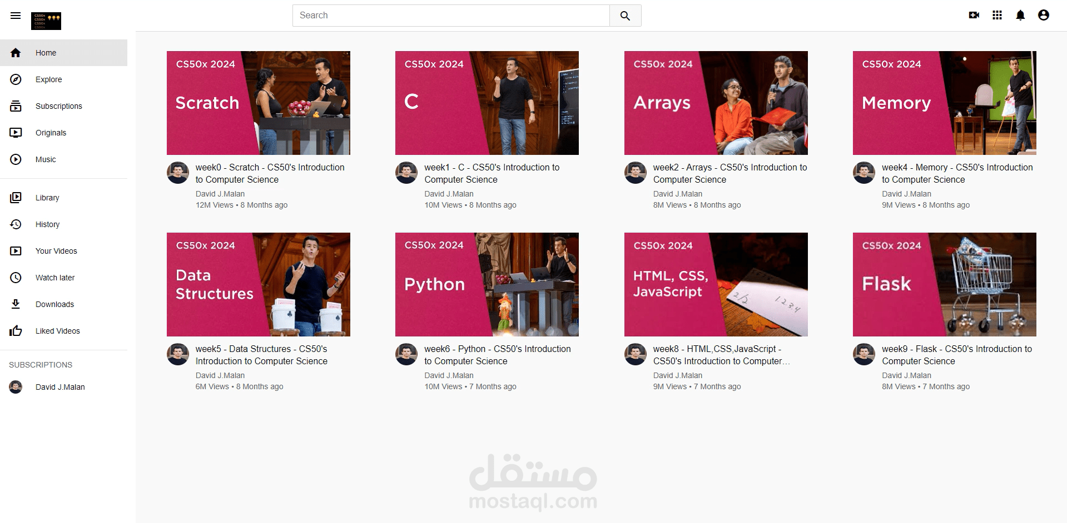Click David J.Malan subscription avatar in sidebar
1067x523 pixels.
[x=16, y=387]
